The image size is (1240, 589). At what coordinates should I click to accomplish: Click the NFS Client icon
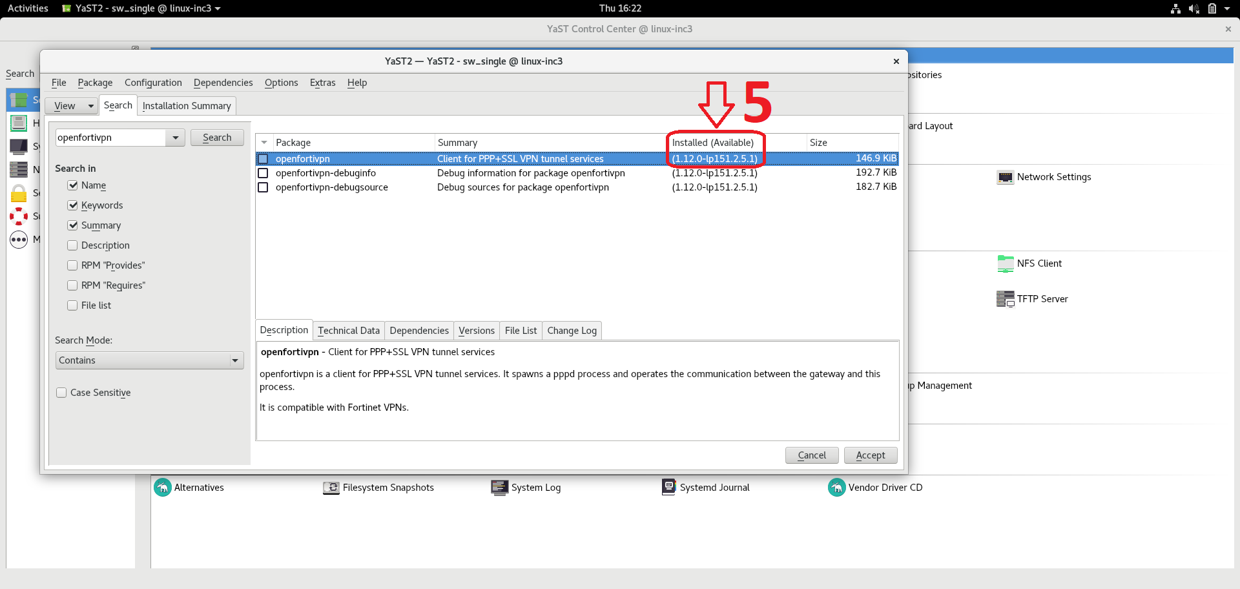tap(1005, 263)
